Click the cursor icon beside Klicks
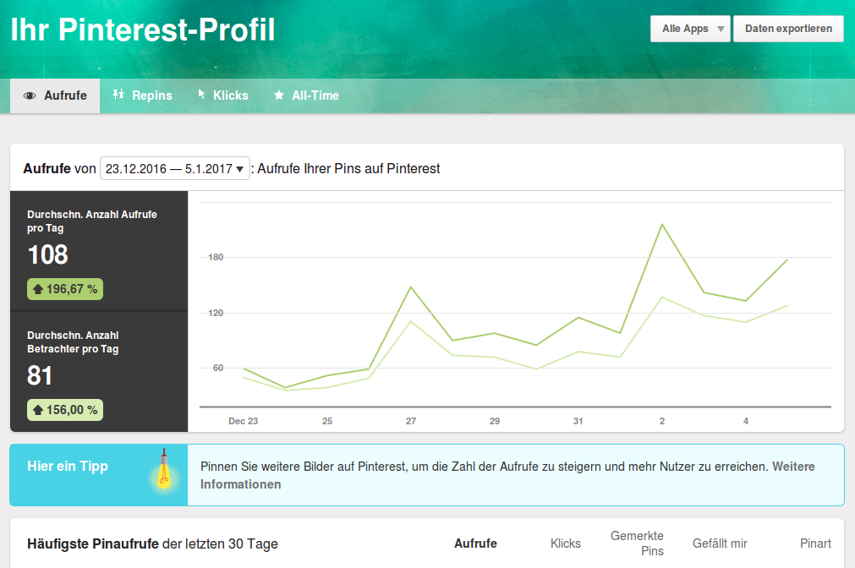Image resolution: width=855 pixels, height=568 pixels. [201, 95]
